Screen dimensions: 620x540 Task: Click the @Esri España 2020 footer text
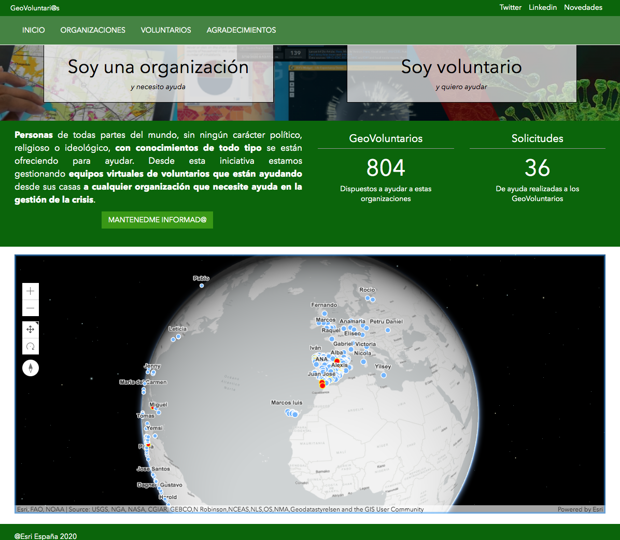46,536
